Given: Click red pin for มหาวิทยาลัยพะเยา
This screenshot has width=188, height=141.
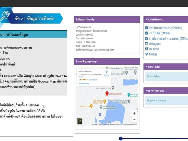Looking at the screenshot, I should pos(107,94).
